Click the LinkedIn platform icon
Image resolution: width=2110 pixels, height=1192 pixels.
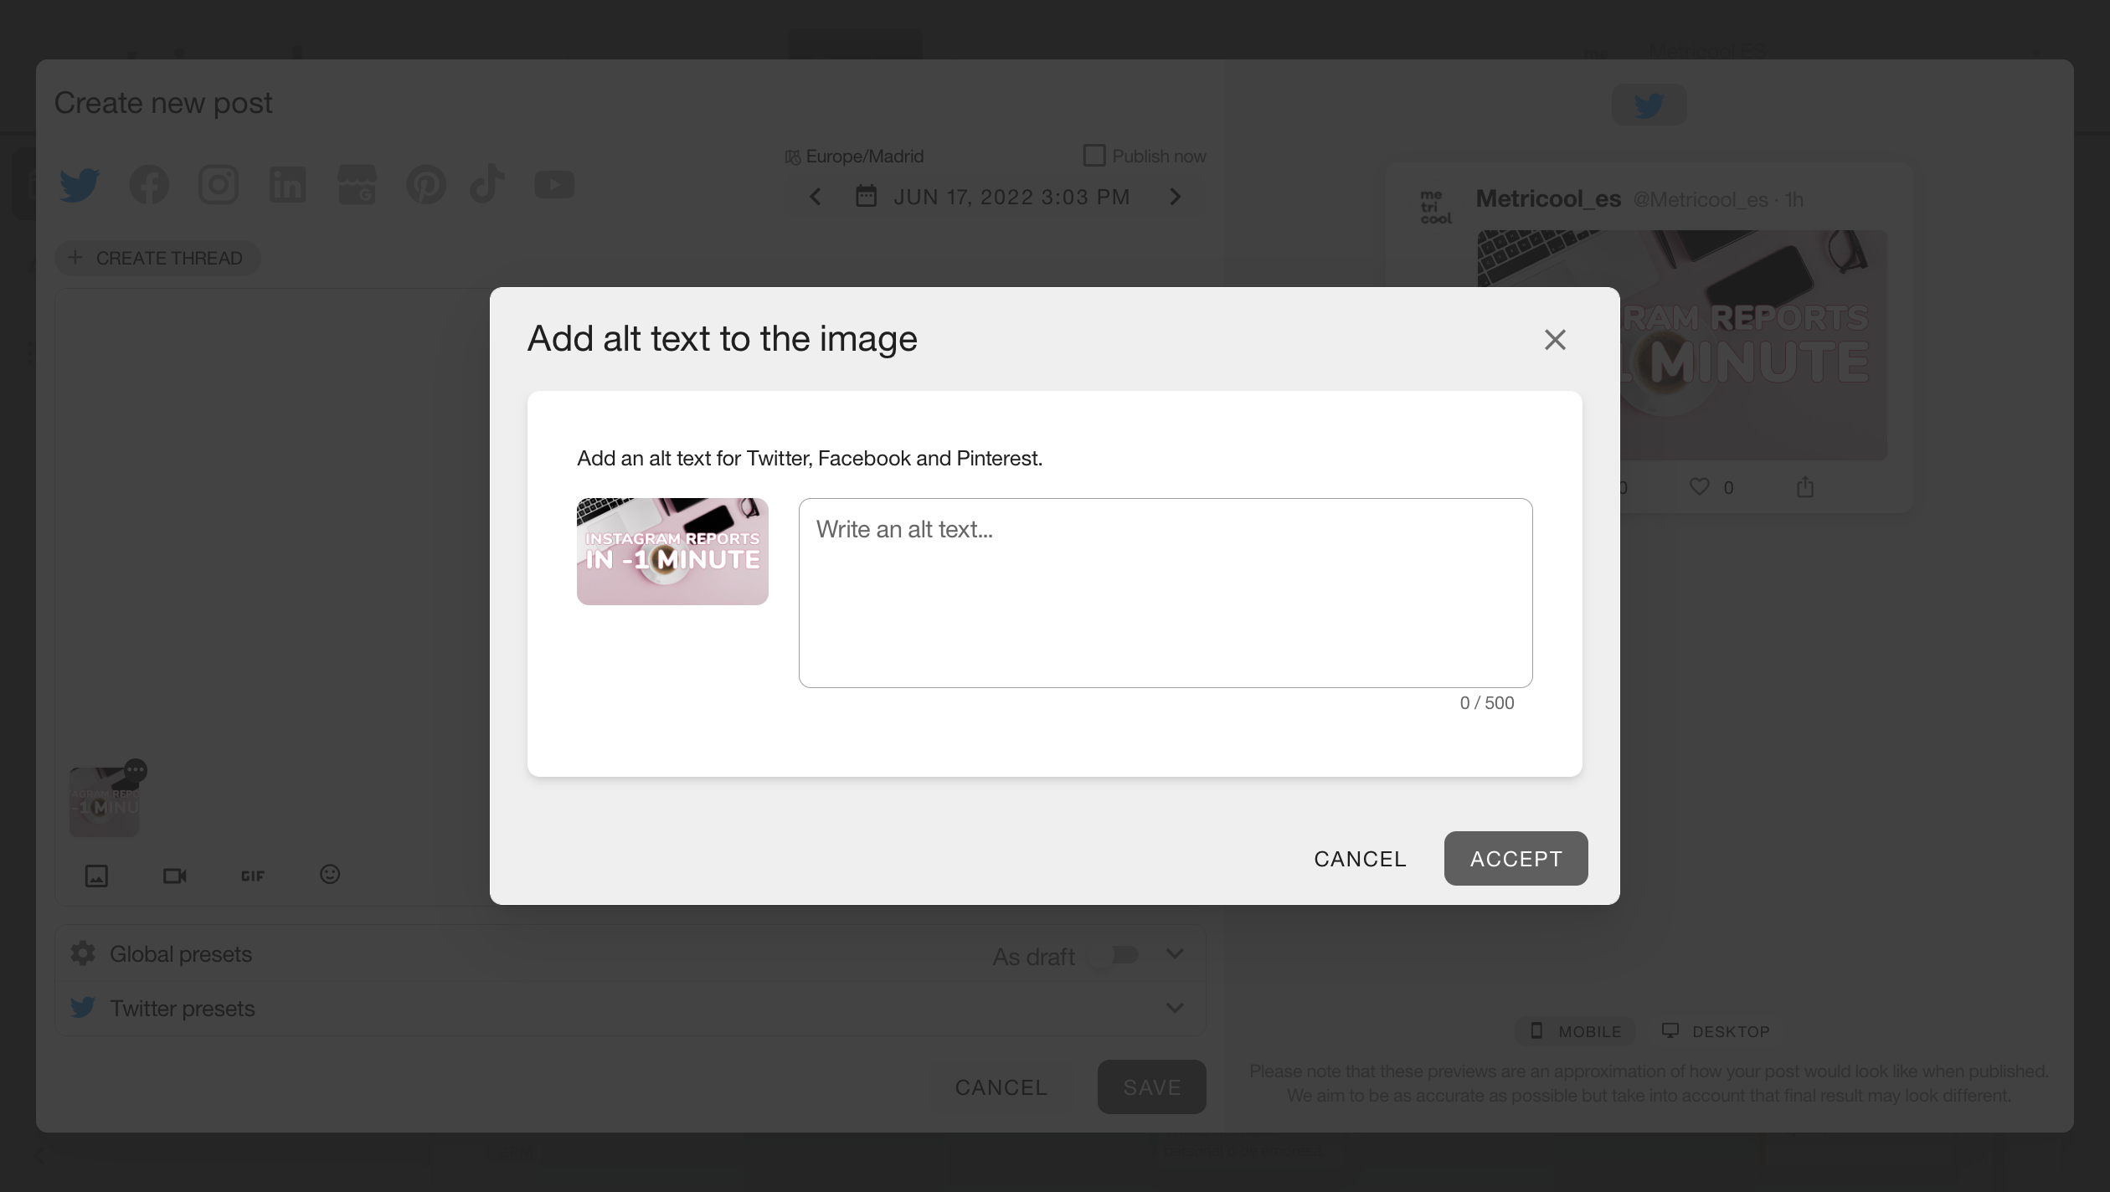(x=287, y=184)
